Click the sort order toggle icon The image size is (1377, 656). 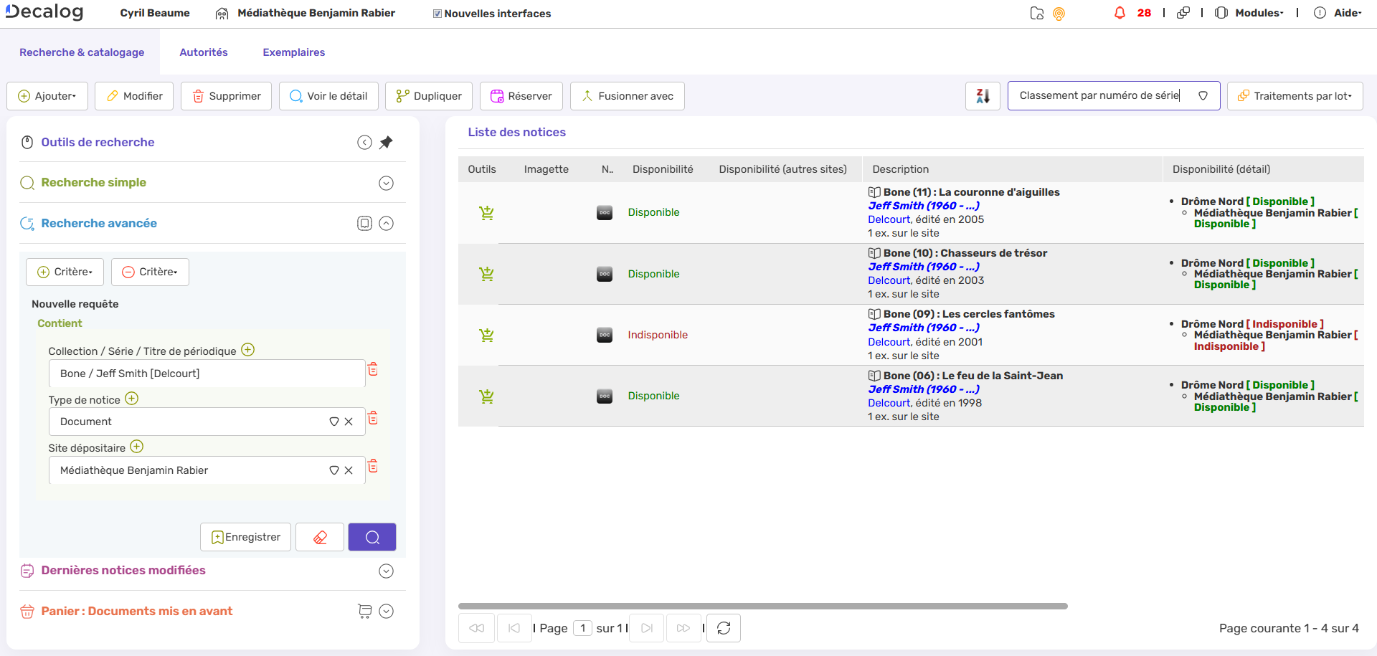pos(983,96)
